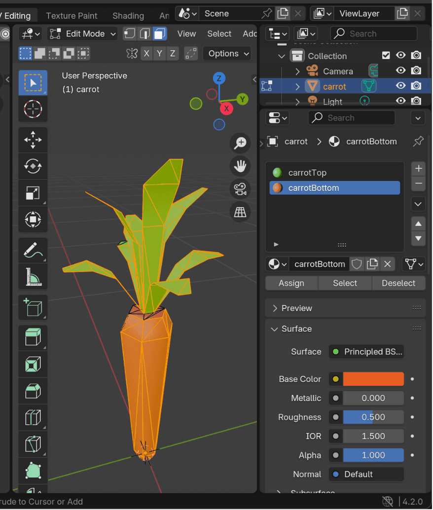
Task: Collapse the Collection tree item
Action: [x=282, y=56]
